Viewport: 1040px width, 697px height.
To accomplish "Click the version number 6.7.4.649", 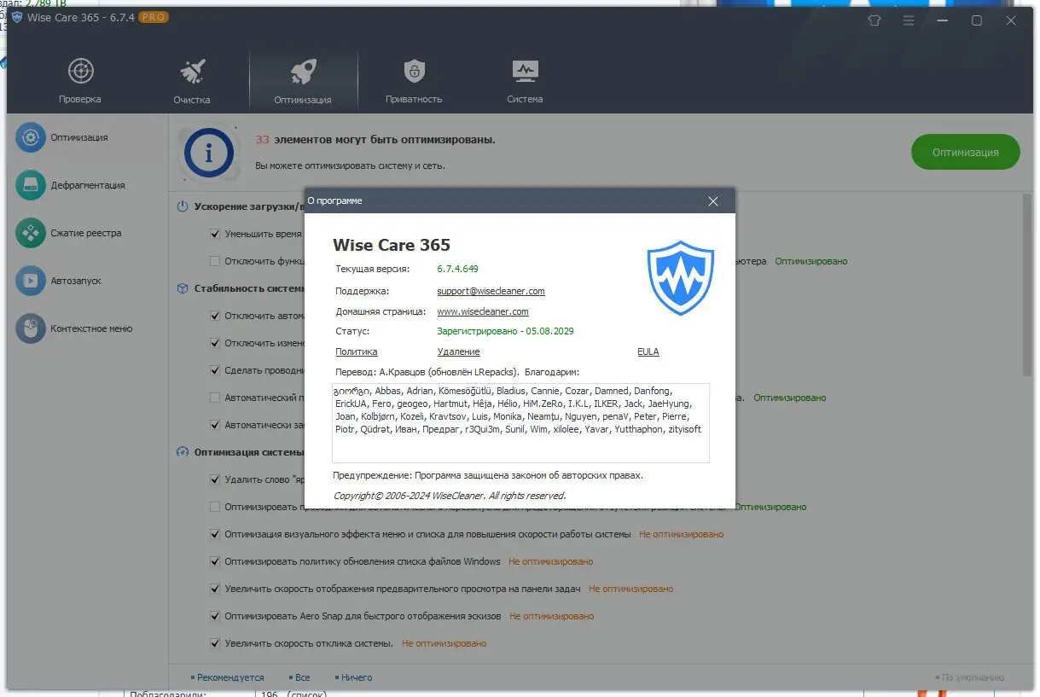I will [457, 269].
